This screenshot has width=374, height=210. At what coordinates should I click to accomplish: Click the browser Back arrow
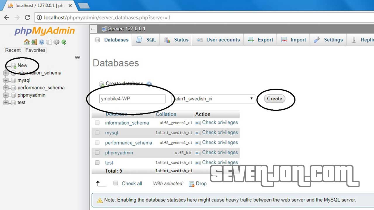click(x=7, y=17)
